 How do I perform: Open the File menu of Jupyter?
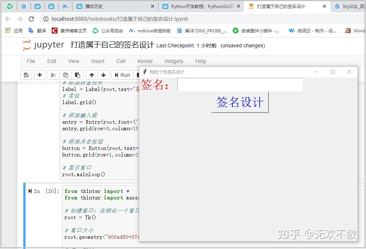tap(31, 61)
